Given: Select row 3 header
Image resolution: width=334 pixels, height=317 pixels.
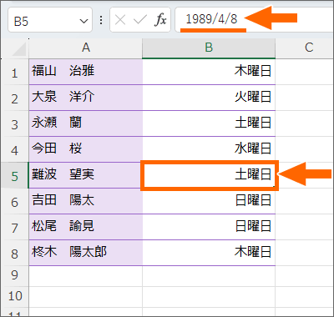Looking at the screenshot, I should click(14, 123).
